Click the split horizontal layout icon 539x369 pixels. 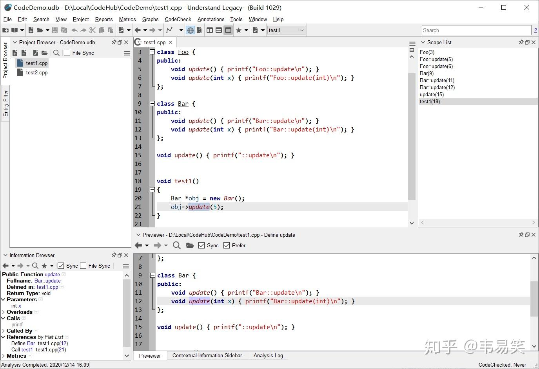tap(219, 30)
